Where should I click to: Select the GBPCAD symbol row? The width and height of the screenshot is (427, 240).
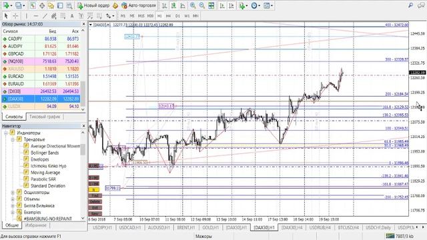pyautogui.click(x=41, y=54)
